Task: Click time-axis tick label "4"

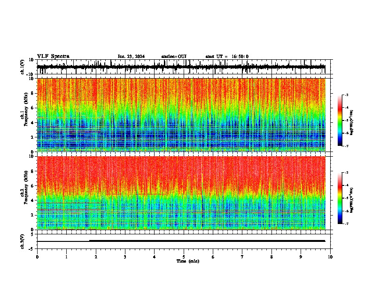Action: pyautogui.click(x=155, y=257)
